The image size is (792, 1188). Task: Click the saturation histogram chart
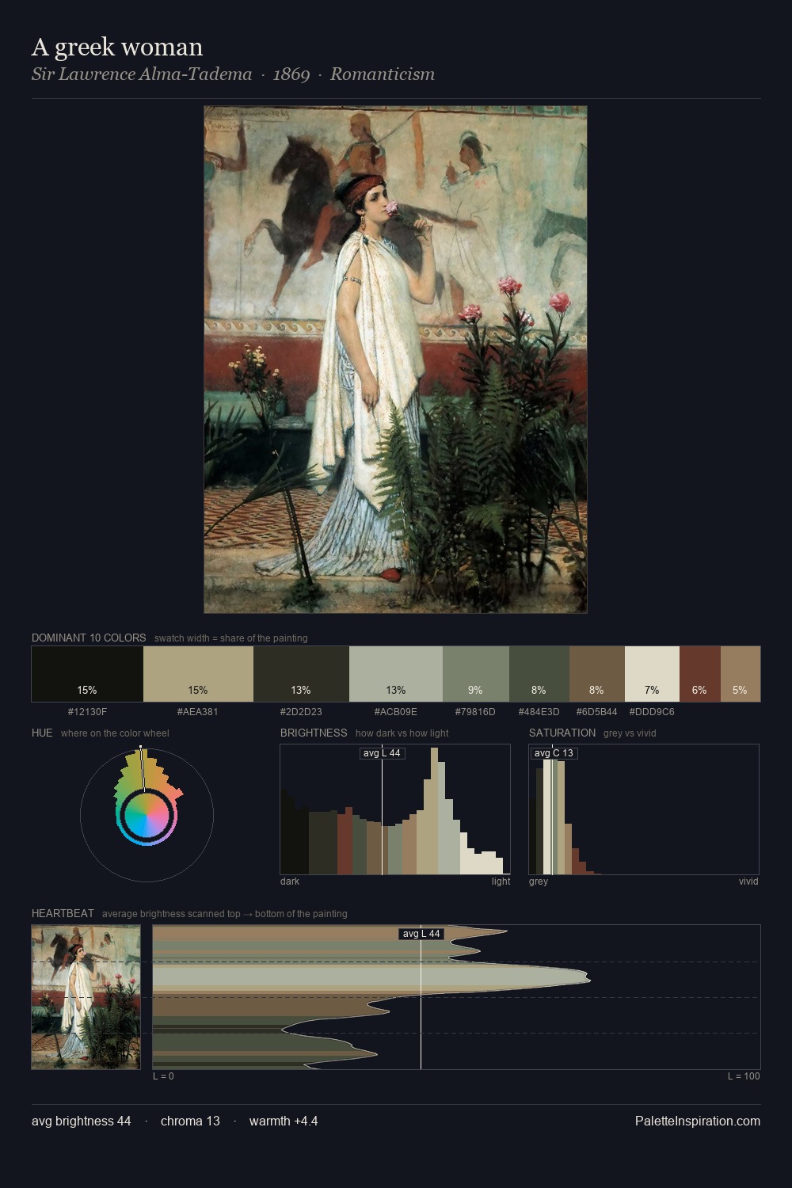tap(644, 809)
